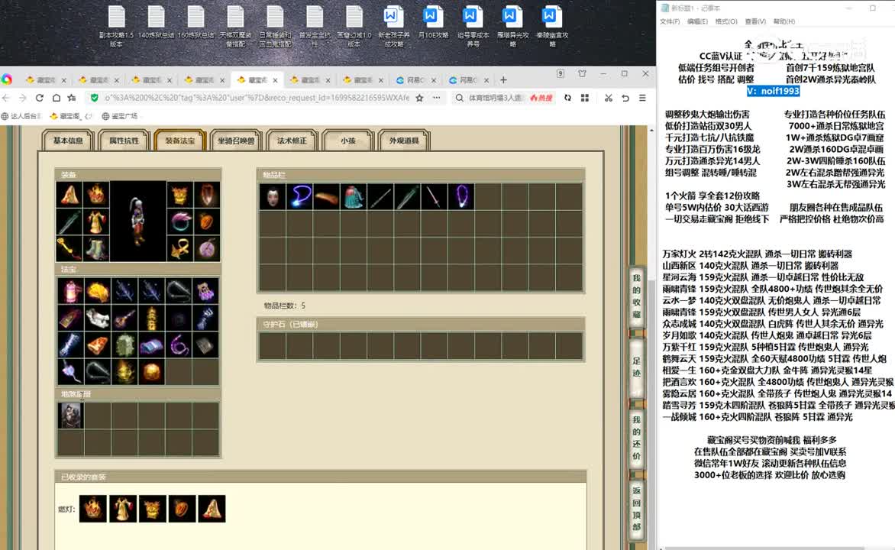Image resolution: width=895 pixels, height=550 pixels.
Task: Open the browser hamburger menu
Action: 642,98
